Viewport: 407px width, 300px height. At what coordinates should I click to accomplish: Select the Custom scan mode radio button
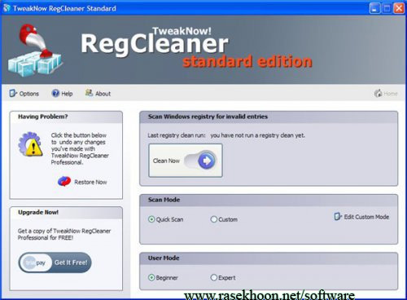point(214,219)
